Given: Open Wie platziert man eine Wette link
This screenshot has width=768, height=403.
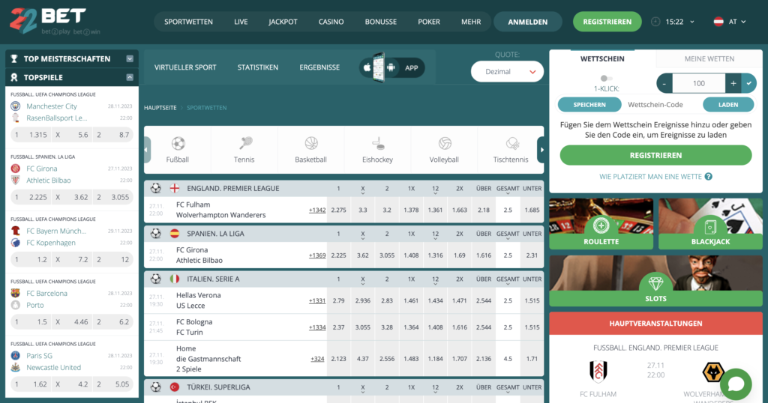Looking at the screenshot, I should pyautogui.click(x=650, y=177).
